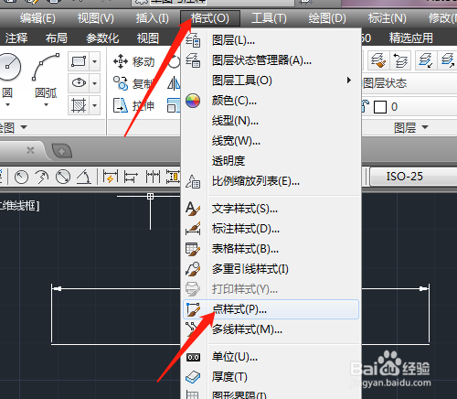Screen dimensions: 457x399
Task: Choose 文字样式(S)... menu item
Action: coord(271,209)
